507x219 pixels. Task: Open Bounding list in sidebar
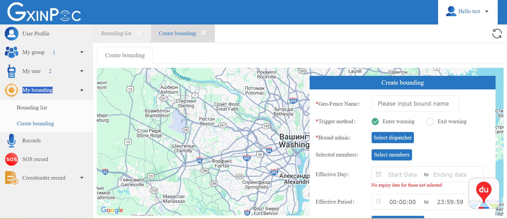coord(32,108)
